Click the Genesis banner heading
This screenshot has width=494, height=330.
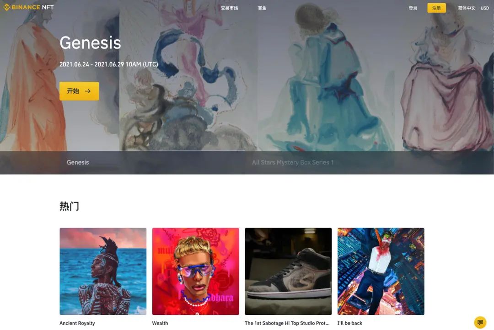[91, 43]
